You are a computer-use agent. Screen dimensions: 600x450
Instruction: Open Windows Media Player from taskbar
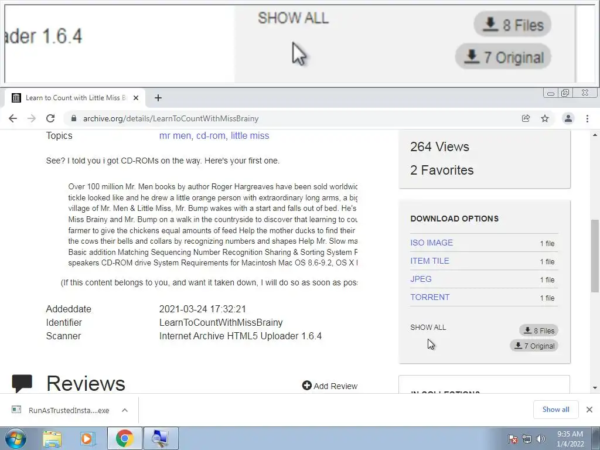click(x=88, y=439)
